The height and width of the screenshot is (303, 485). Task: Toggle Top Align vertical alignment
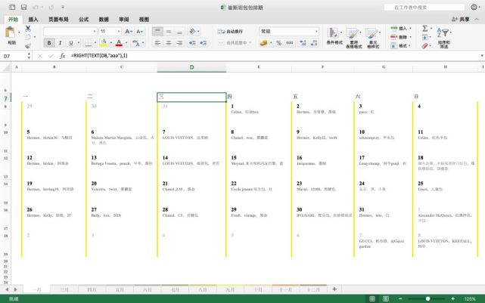157,31
